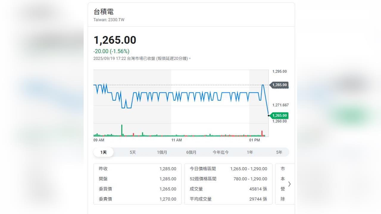Screen dimensions: 381x214
Task: Click the green 1,265.00 current price chart tag
Action: click(279, 116)
